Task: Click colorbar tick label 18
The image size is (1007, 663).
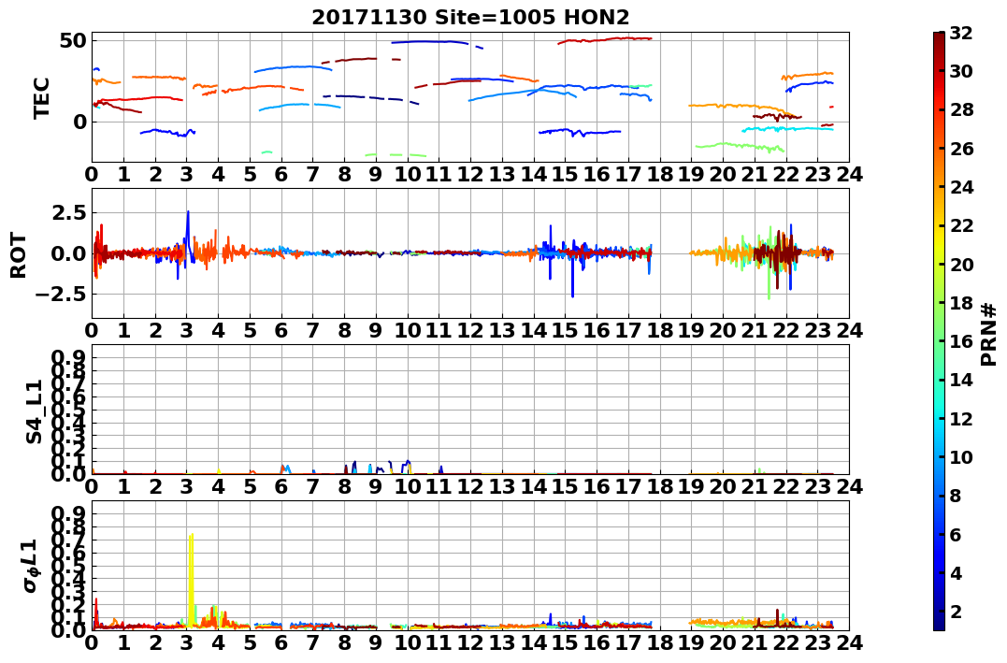Action: click(961, 303)
